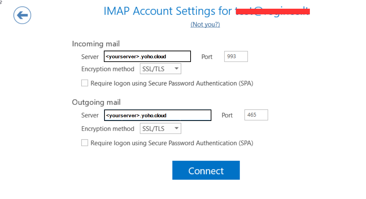Click the Incoming mail Encryption method label
The height and width of the screenshot is (199, 366).
point(108,69)
